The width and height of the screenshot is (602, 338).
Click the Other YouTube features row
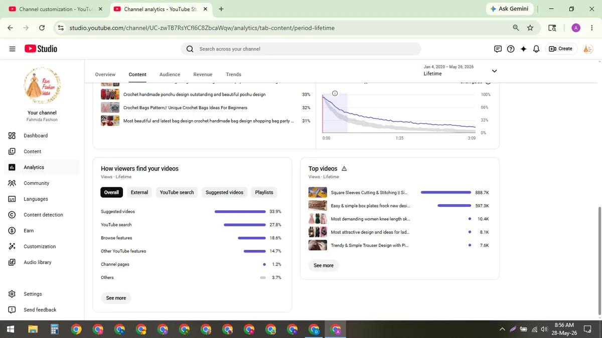191,251
